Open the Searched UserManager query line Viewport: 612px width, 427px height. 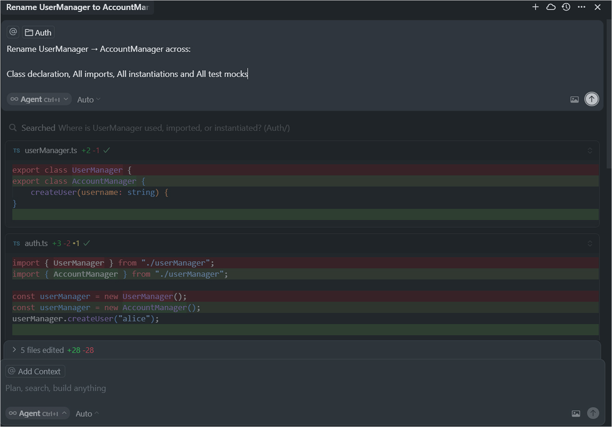(156, 128)
